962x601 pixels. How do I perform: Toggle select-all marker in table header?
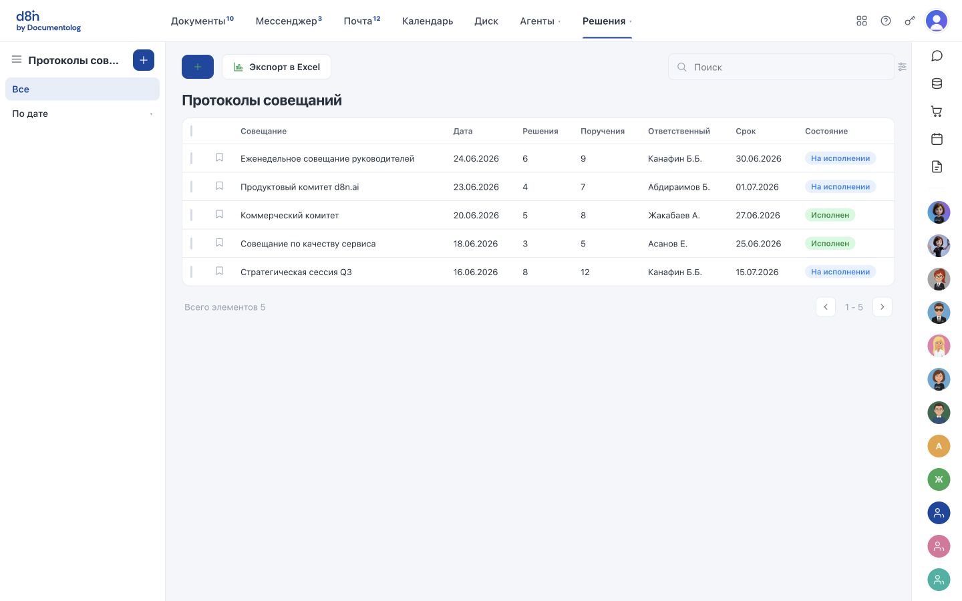click(x=191, y=131)
